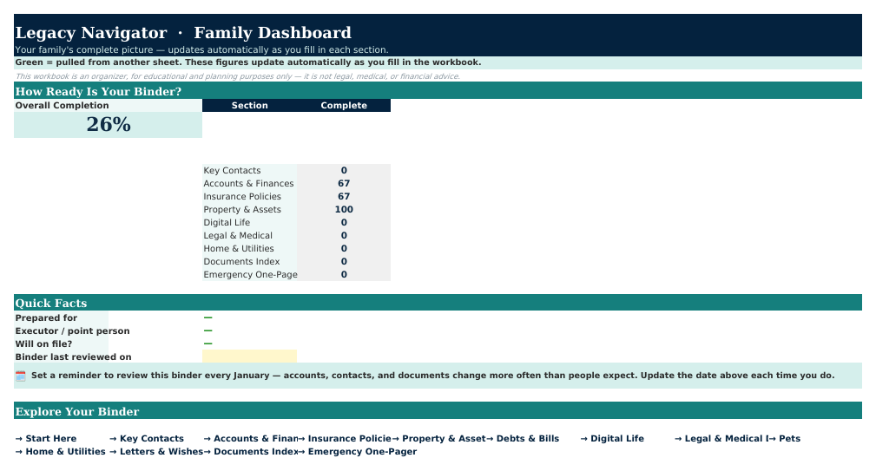Click the Legacy Navigator Family Dashboard title
Image resolution: width=876 pixels, height=471 pixels.
pos(183,32)
